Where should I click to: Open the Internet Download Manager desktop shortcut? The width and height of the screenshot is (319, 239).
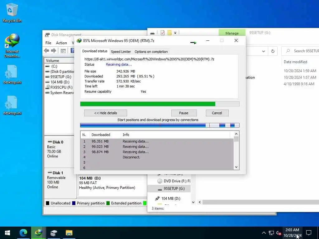point(12,45)
